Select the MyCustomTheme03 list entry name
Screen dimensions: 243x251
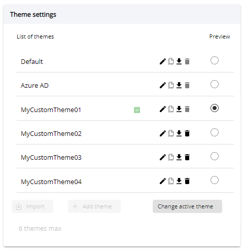click(x=51, y=158)
